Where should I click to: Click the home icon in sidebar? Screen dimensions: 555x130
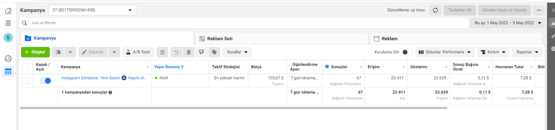pyautogui.click(x=8, y=11)
